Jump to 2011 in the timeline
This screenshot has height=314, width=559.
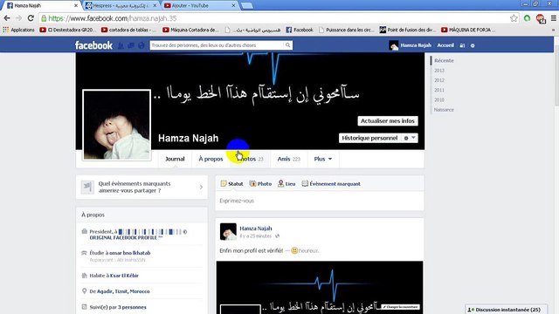pos(439,90)
